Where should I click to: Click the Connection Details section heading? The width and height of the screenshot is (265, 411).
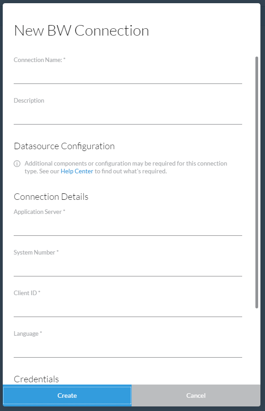click(51, 197)
